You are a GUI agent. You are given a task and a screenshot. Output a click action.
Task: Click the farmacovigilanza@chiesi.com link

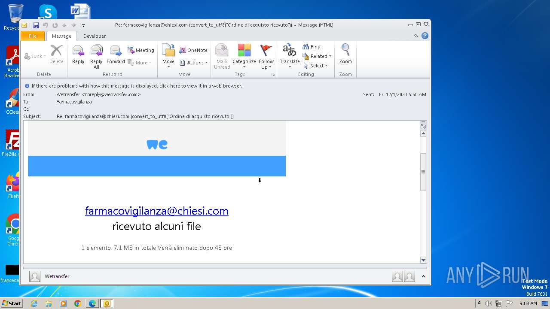157,211
